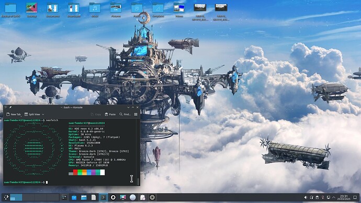
Task: Expand hidden system tray icons arrow
Action: coord(334,197)
